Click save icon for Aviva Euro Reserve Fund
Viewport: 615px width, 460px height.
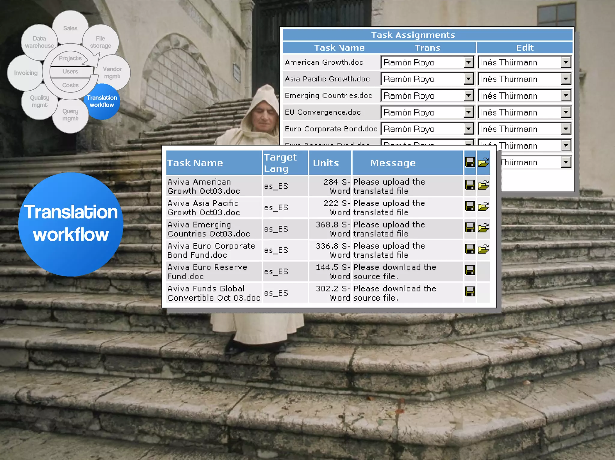[470, 270]
